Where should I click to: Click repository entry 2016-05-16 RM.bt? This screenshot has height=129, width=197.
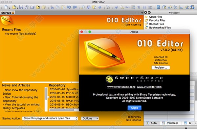point(64,101)
